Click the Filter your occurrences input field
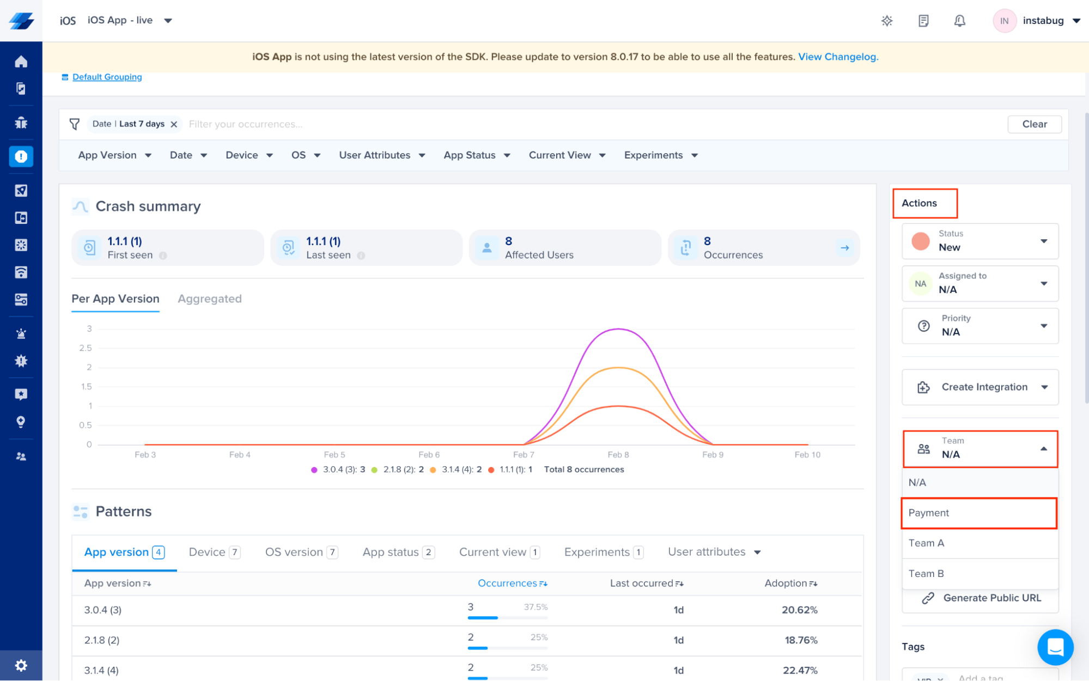This screenshot has height=681, width=1089. coord(594,124)
